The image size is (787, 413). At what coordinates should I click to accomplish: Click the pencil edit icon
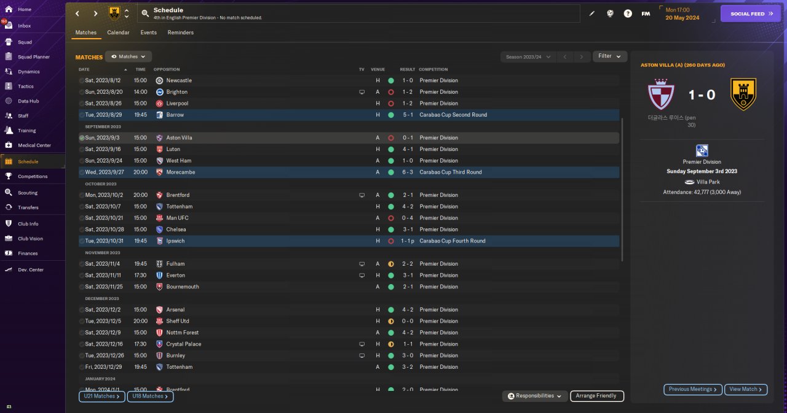tap(592, 14)
